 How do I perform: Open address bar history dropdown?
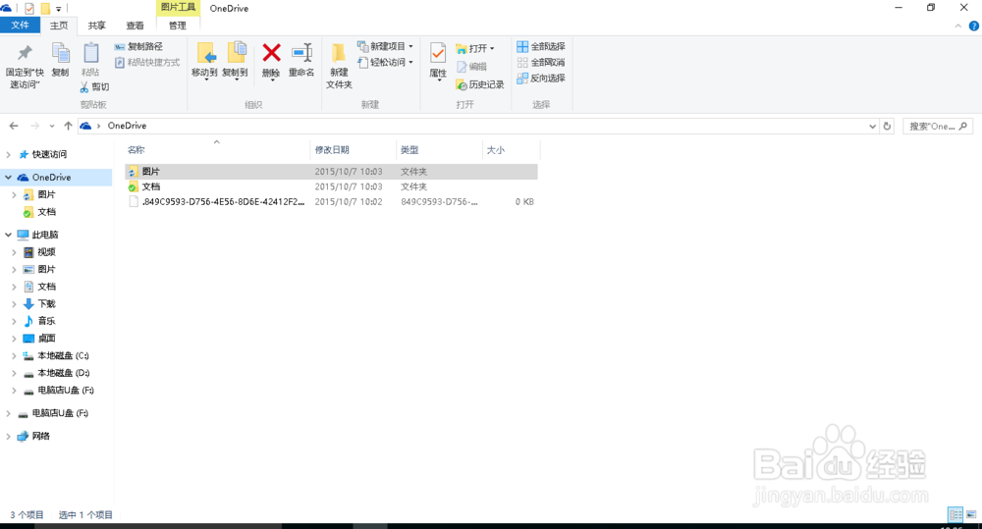[x=872, y=127]
